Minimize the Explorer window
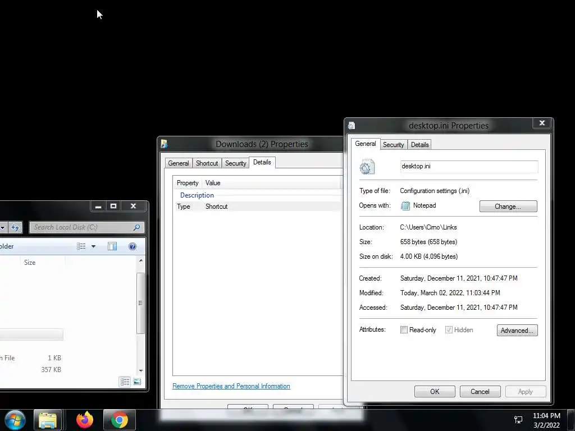575x431 pixels. (x=98, y=206)
